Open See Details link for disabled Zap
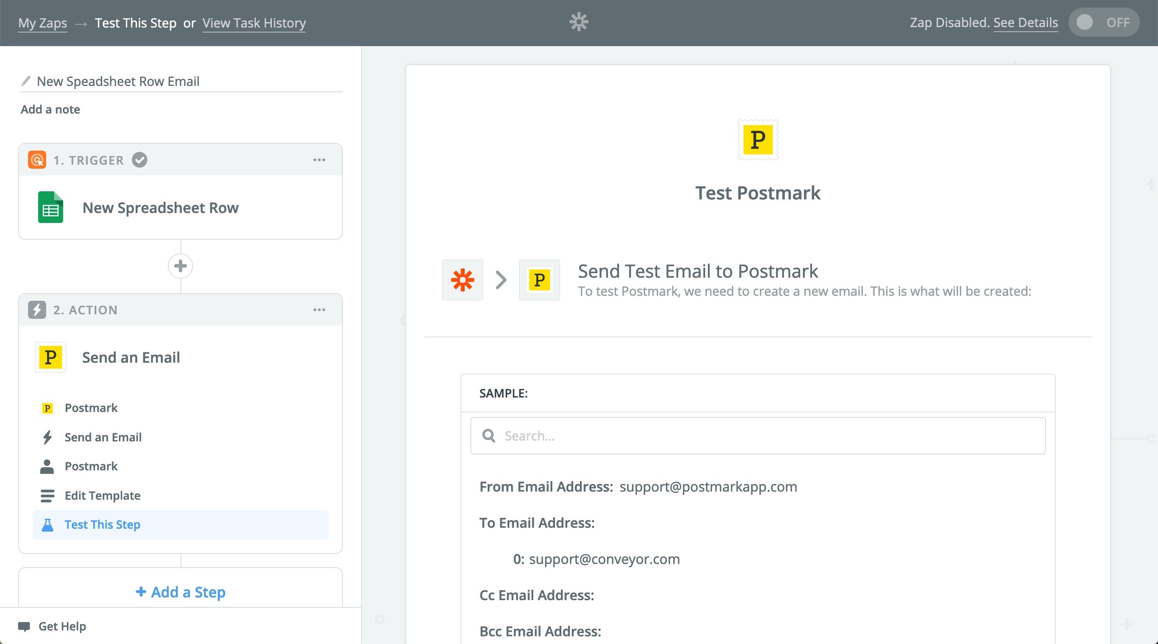 pos(1025,23)
